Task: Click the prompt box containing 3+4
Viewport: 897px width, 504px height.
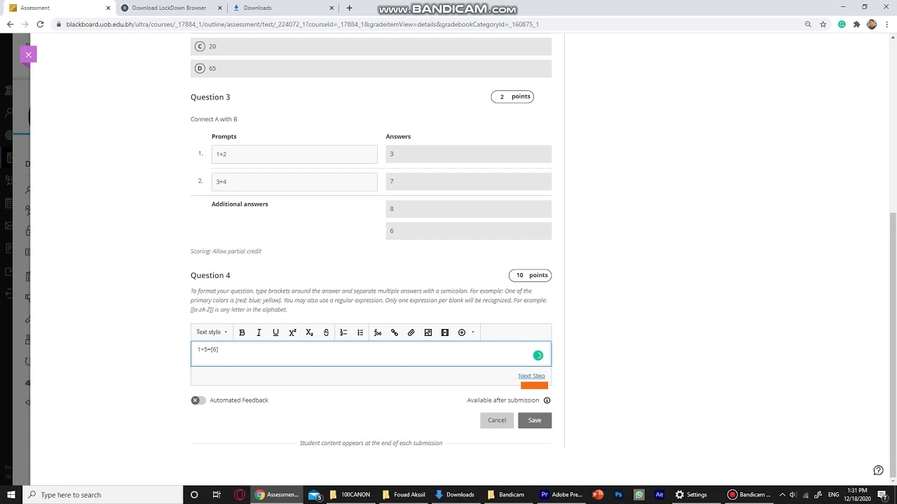Action: point(294,181)
